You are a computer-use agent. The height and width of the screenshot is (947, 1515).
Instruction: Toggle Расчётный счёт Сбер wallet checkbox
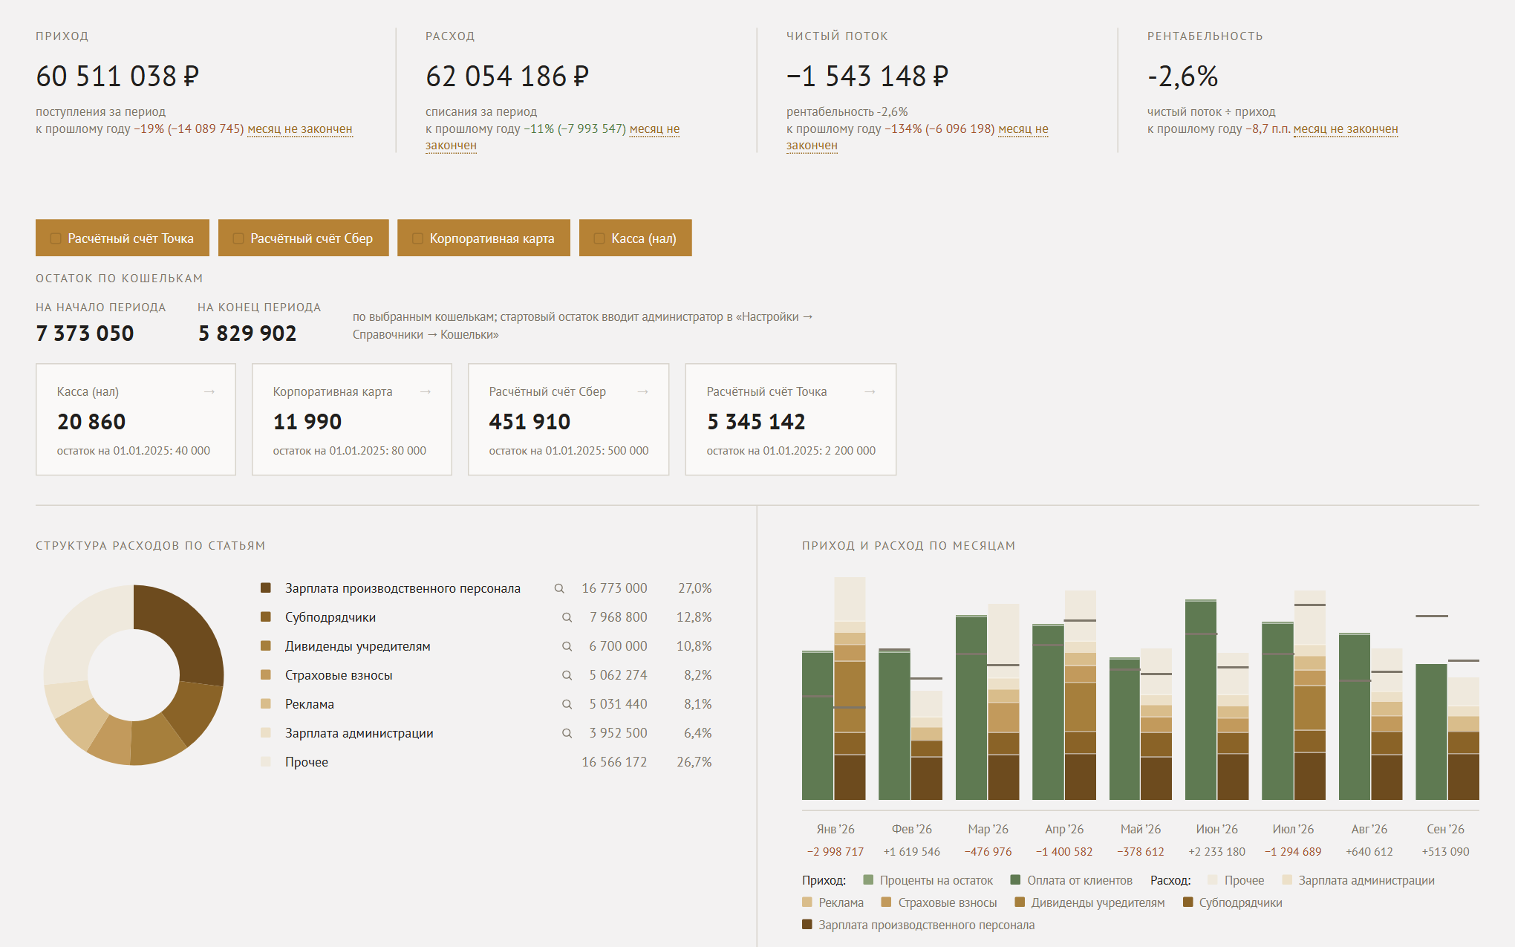click(x=238, y=238)
